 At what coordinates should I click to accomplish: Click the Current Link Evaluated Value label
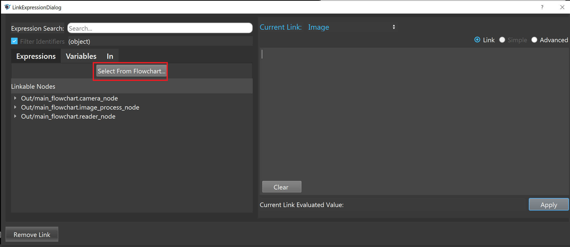pos(301,205)
